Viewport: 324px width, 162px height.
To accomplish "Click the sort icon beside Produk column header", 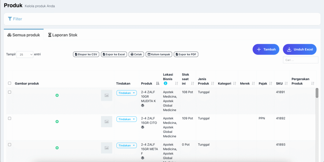I will point(158,84).
